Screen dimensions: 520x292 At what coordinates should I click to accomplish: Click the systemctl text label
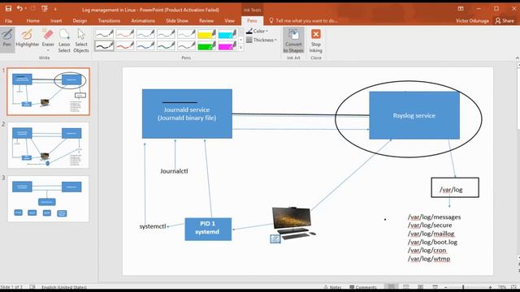coord(153,226)
